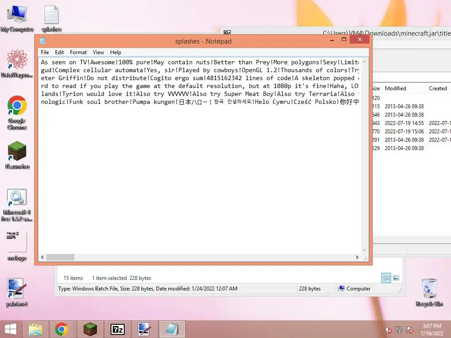Open the Recycle Bin
Image resolution: width=451 pixels, height=338 pixels.
pos(429,292)
